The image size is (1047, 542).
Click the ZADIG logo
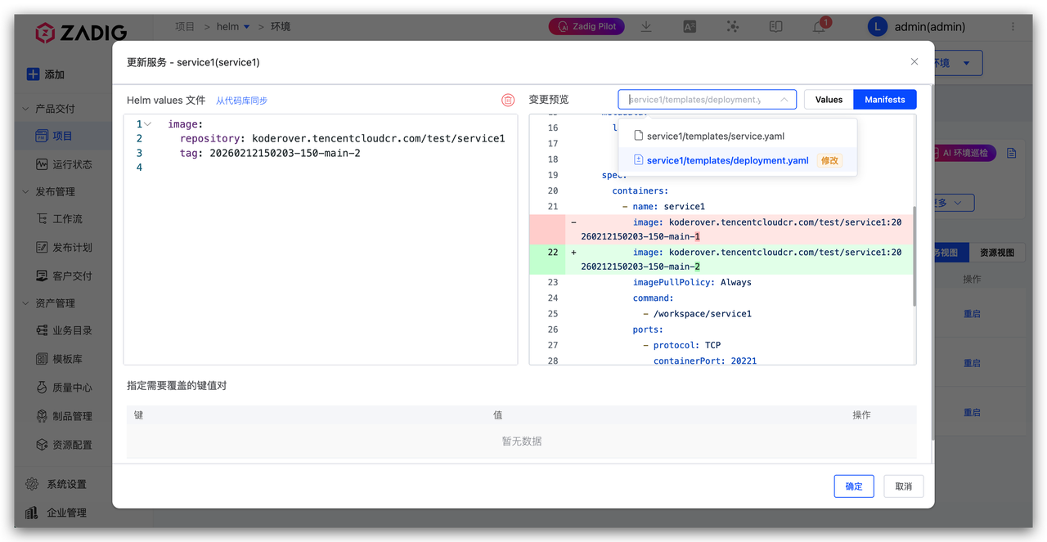pyautogui.click(x=80, y=33)
